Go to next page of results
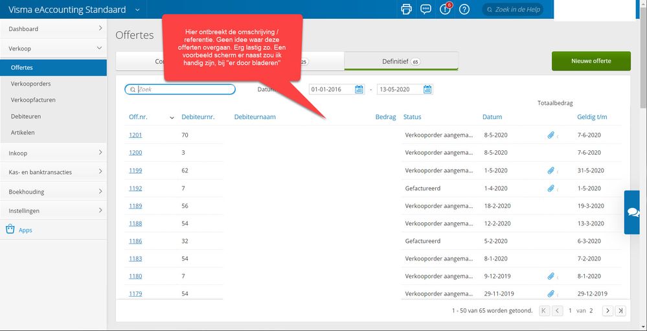 coord(607,311)
